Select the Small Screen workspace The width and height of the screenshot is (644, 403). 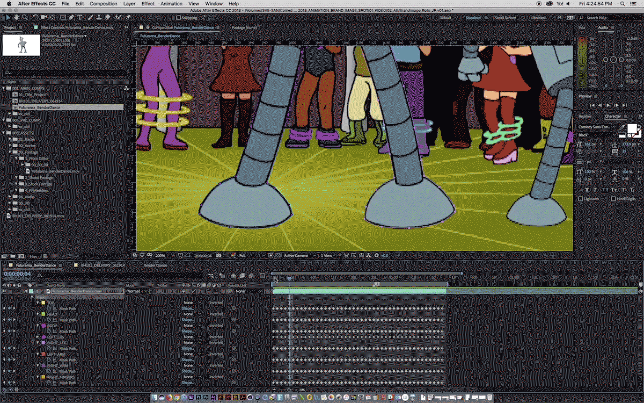click(505, 18)
